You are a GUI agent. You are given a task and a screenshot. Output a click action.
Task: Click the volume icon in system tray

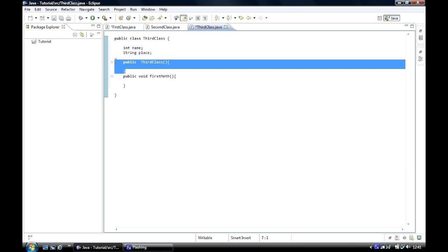(408, 247)
